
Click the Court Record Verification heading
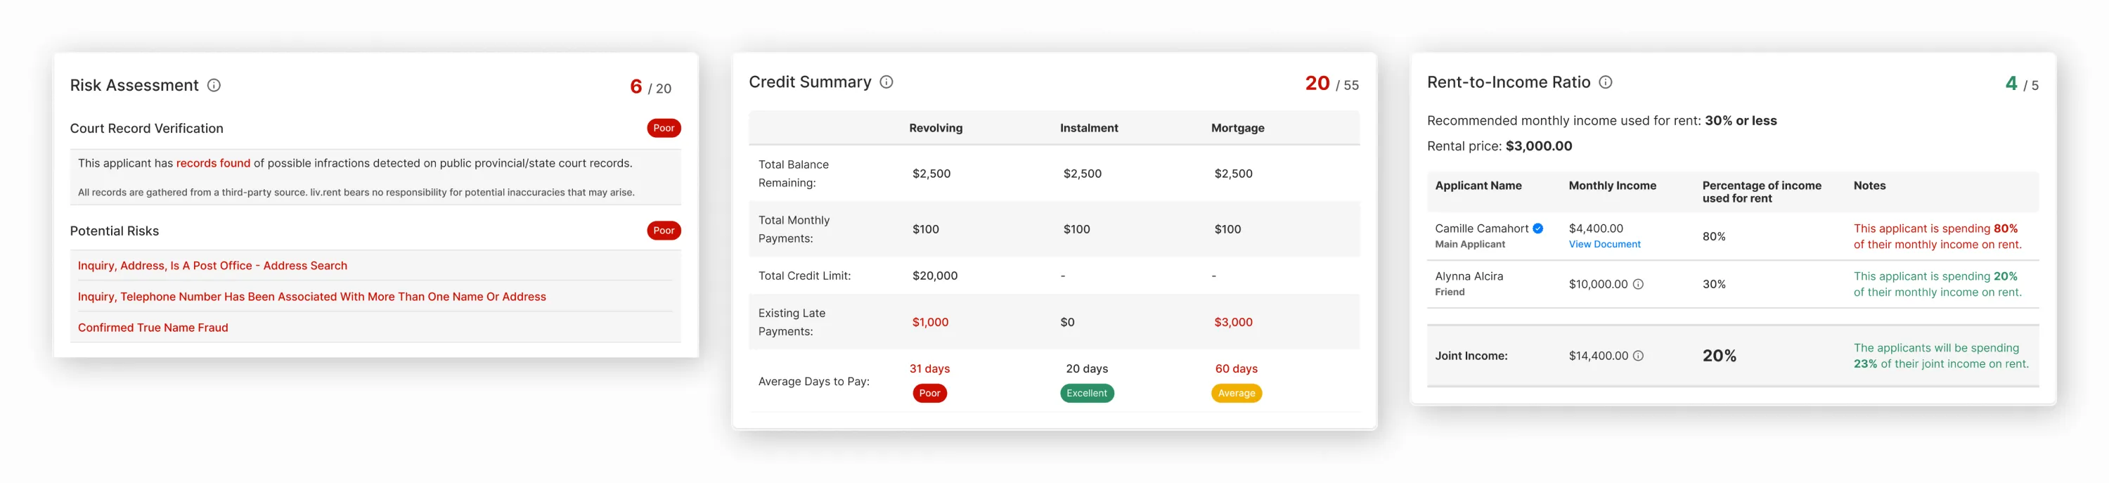pyautogui.click(x=146, y=129)
